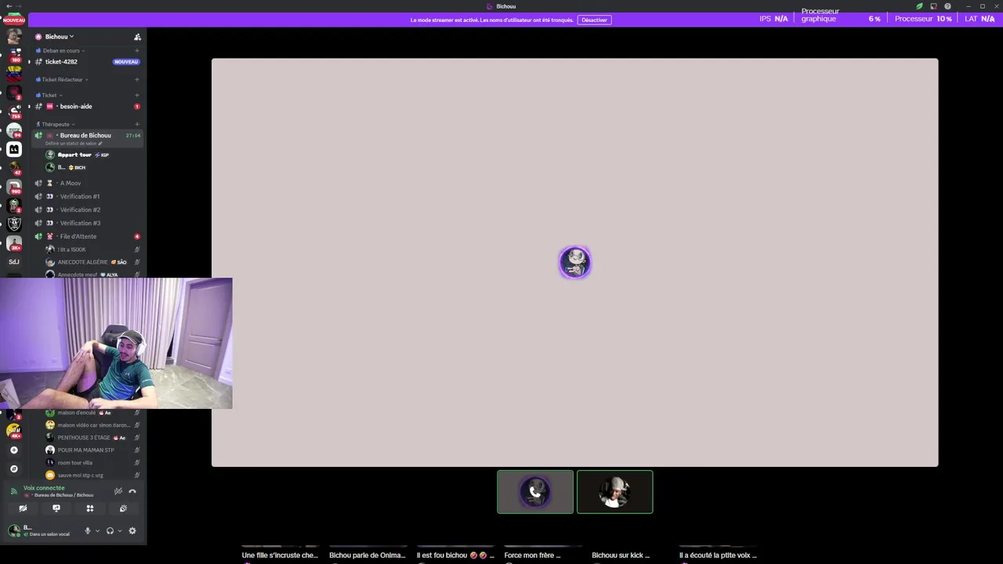
Task: Open the SdJ server in the sidebar
Action: pos(14,262)
